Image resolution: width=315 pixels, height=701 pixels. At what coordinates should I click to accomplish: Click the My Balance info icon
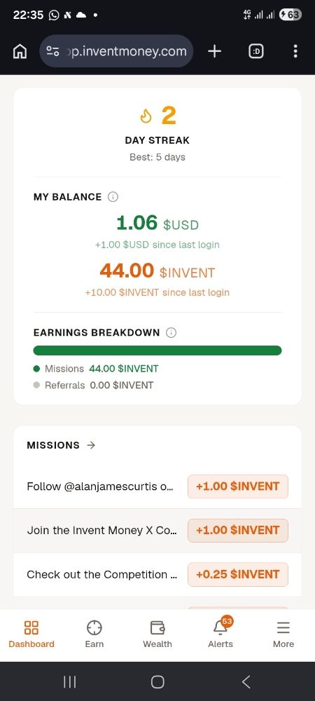113,197
